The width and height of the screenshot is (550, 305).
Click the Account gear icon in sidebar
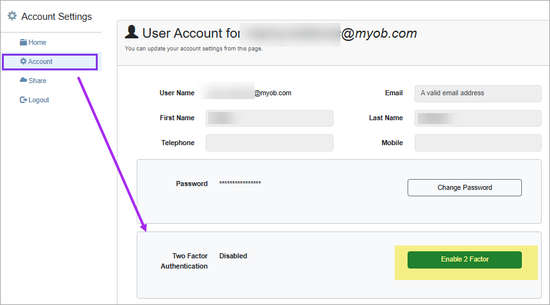tap(23, 61)
